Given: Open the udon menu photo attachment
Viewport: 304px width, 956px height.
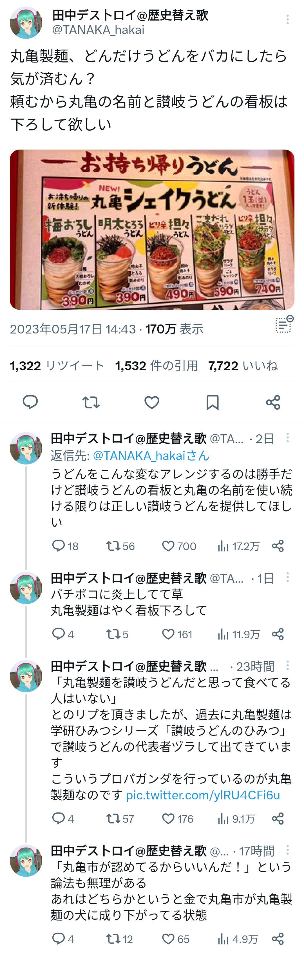Looking at the screenshot, I should coord(152,230).
